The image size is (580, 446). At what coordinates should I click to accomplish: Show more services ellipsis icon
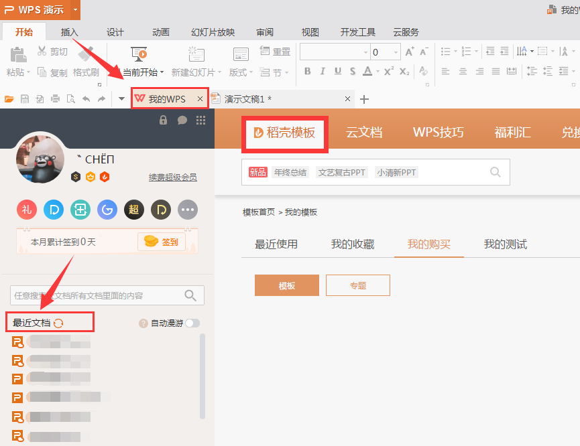click(x=188, y=210)
